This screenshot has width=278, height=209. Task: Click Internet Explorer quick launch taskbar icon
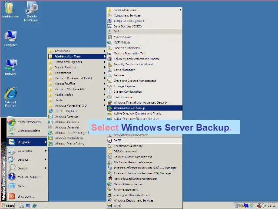click(x=34, y=206)
